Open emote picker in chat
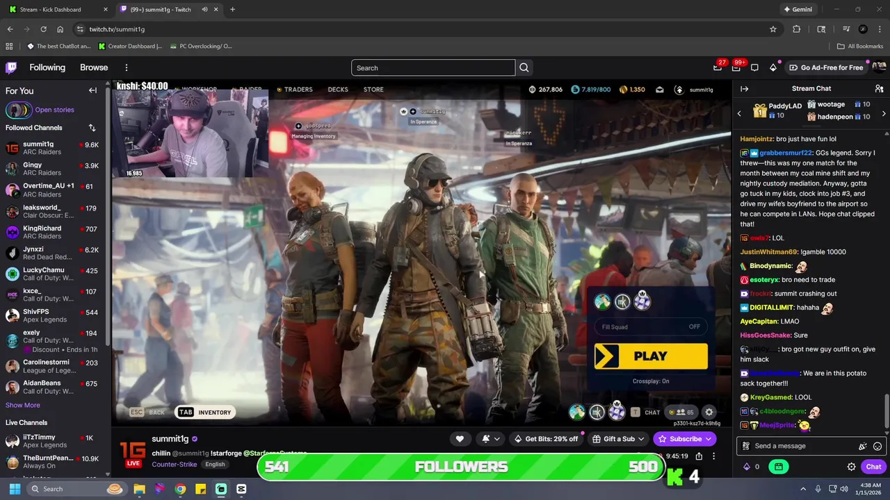Screen dimensions: 890x500 877,446
